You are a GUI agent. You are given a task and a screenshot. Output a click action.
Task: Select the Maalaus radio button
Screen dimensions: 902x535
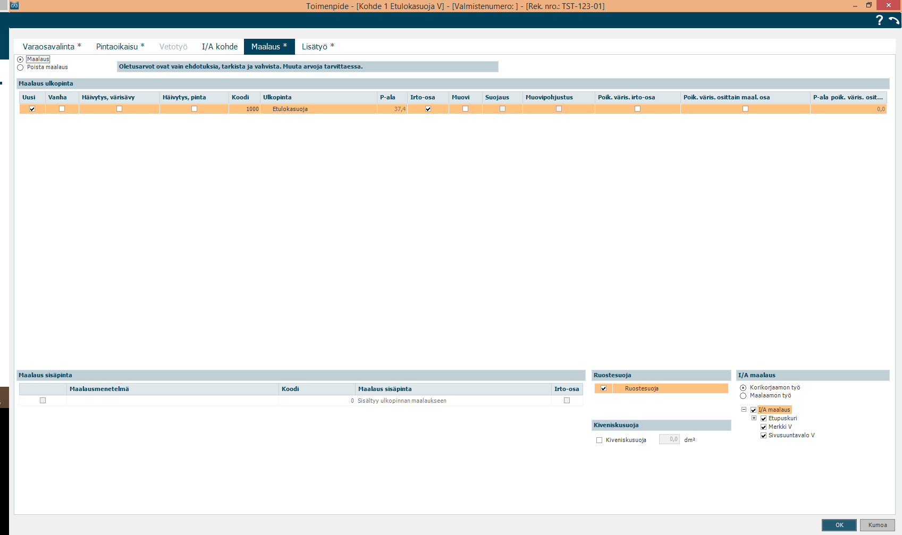click(20, 60)
